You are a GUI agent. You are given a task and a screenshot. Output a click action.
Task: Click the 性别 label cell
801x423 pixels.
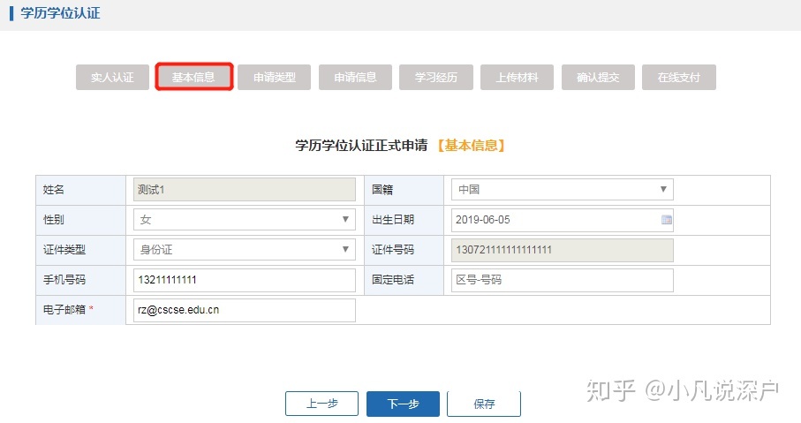pos(80,220)
